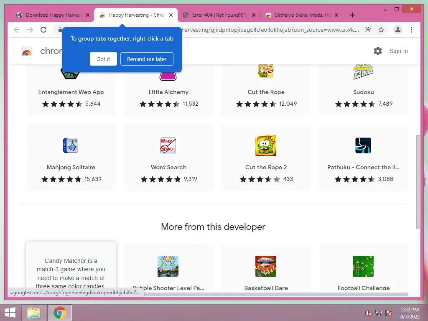
Task: Open the Cut the Rope 2 icon
Action: [266, 145]
